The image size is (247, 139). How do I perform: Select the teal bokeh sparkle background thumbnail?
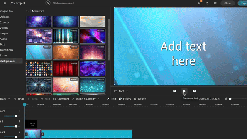pos(93,85)
